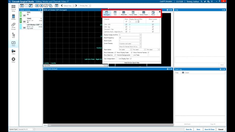Toggle Show Graticules checkbox

pos(115,52)
